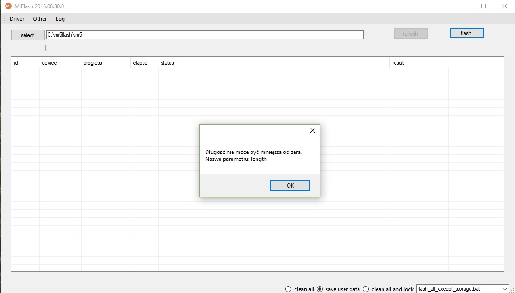515x293 pixels.
Task: Click the firmware path input field
Action: pos(204,35)
